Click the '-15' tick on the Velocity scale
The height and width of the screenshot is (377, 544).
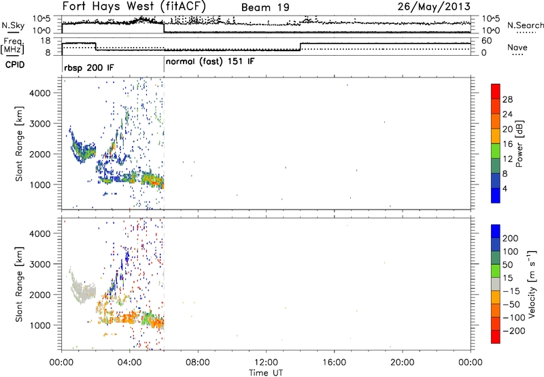[x=511, y=291]
